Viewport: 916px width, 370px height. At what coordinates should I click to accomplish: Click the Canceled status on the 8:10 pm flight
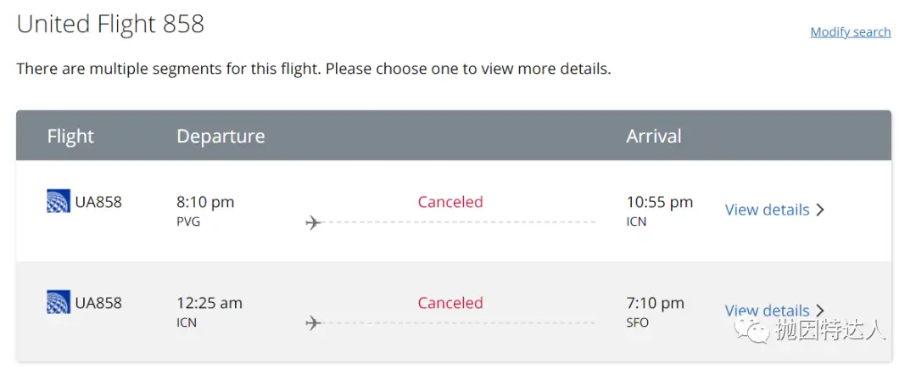click(x=450, y=202)
